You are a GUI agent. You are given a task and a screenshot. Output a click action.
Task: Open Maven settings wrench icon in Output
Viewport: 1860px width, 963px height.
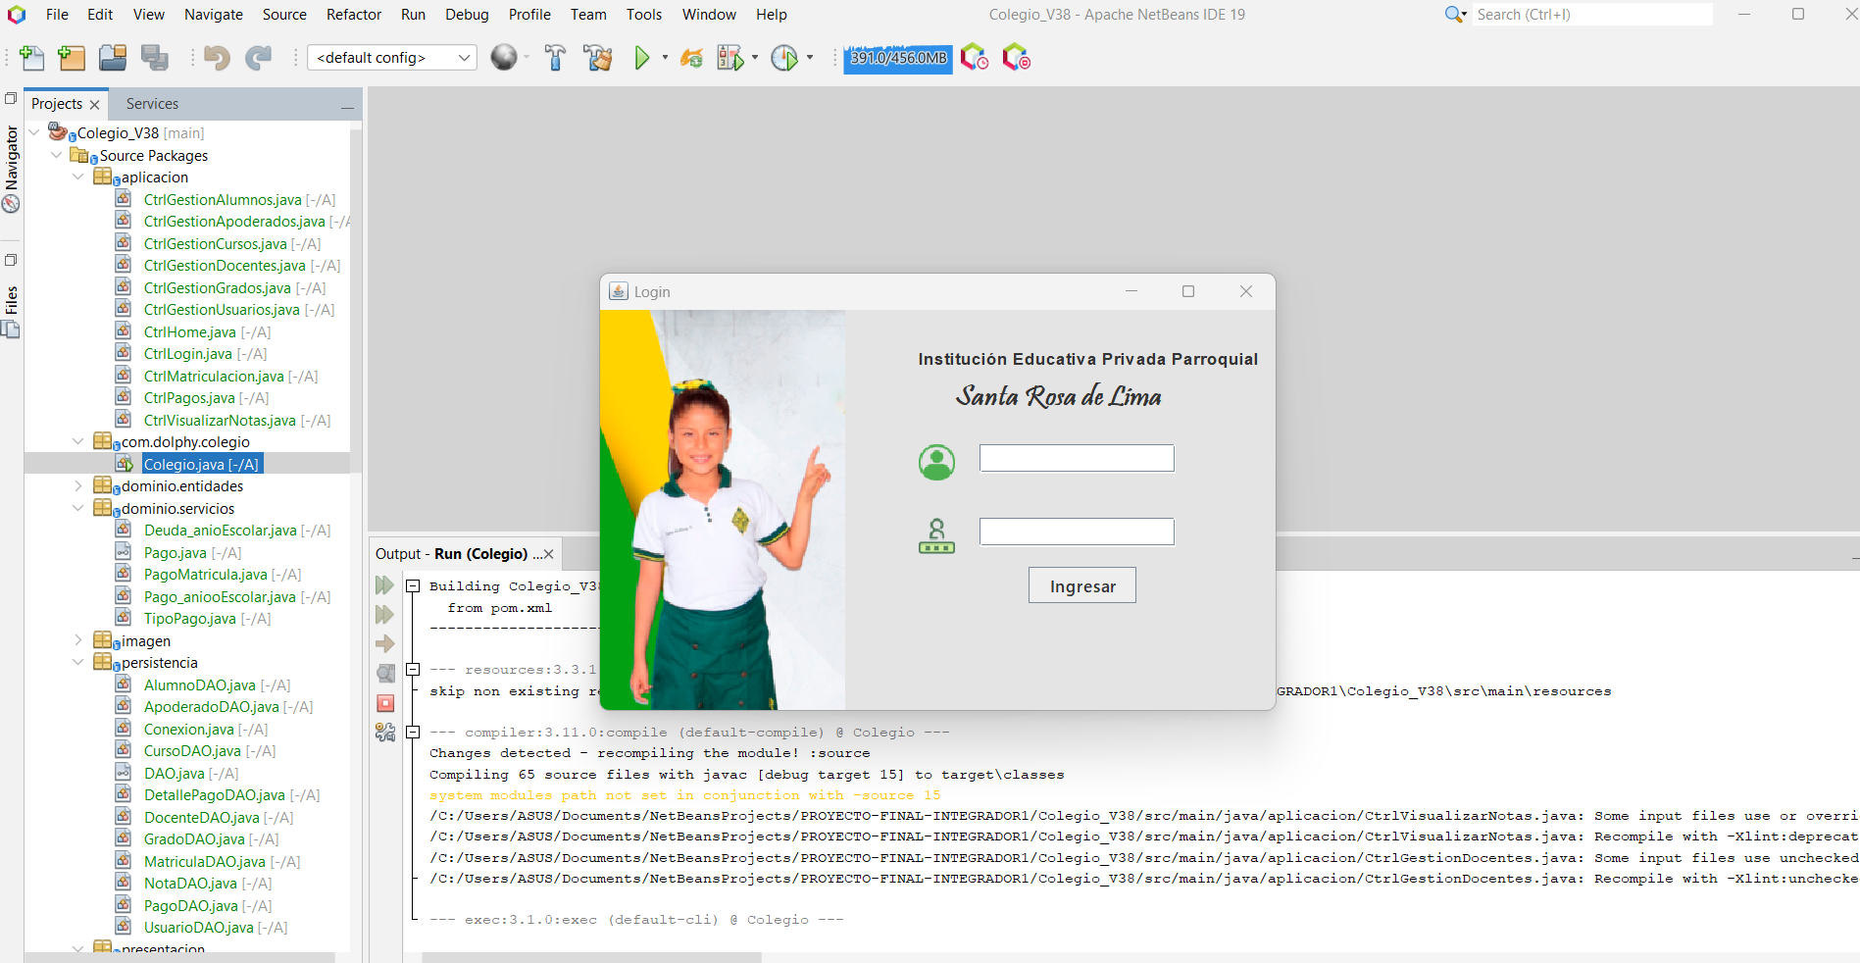[385, 733]
